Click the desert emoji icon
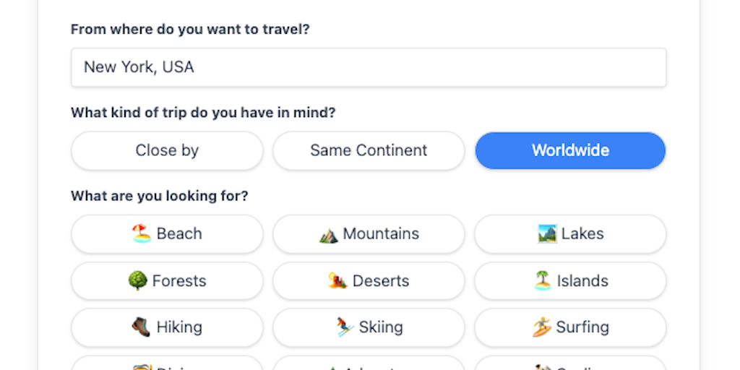 (337, 280)
